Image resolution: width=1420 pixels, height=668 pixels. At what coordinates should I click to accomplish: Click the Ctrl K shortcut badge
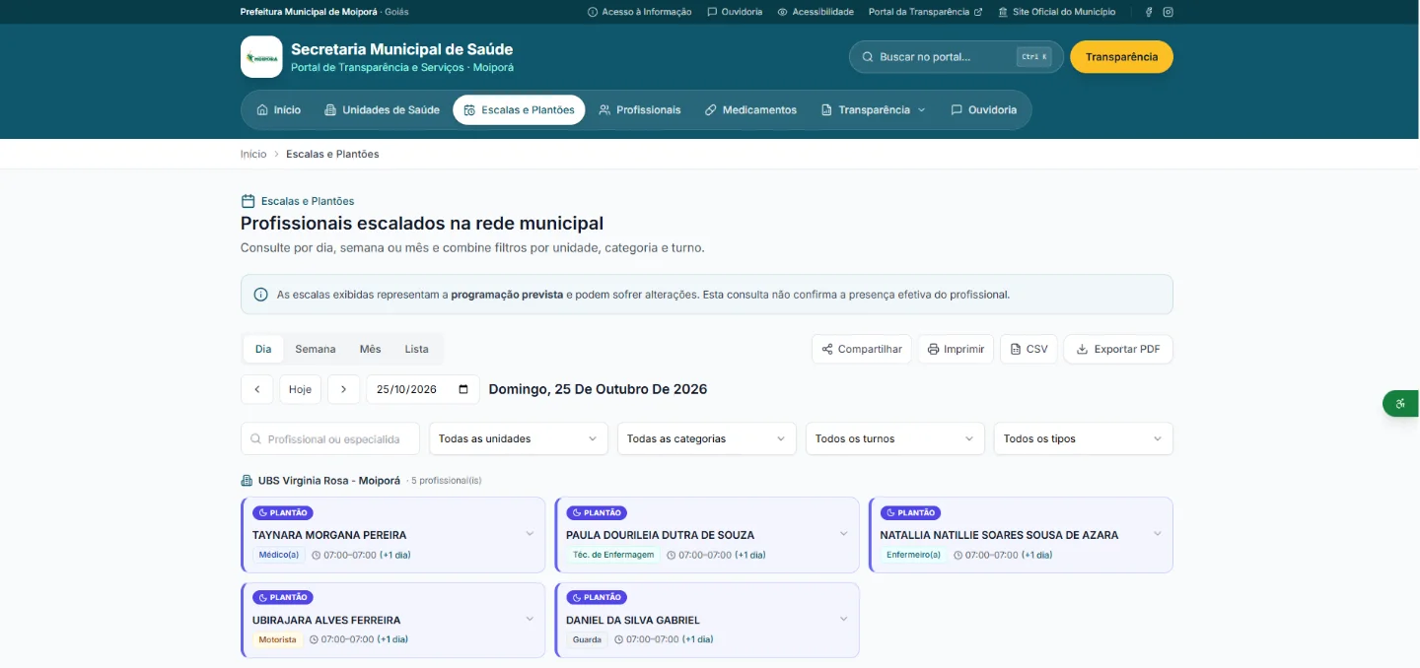click(1034, 57)
